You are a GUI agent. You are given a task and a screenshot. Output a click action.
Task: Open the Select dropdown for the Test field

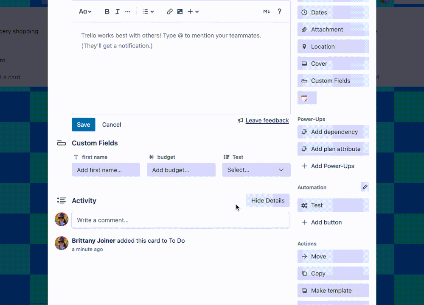point(256,169)
